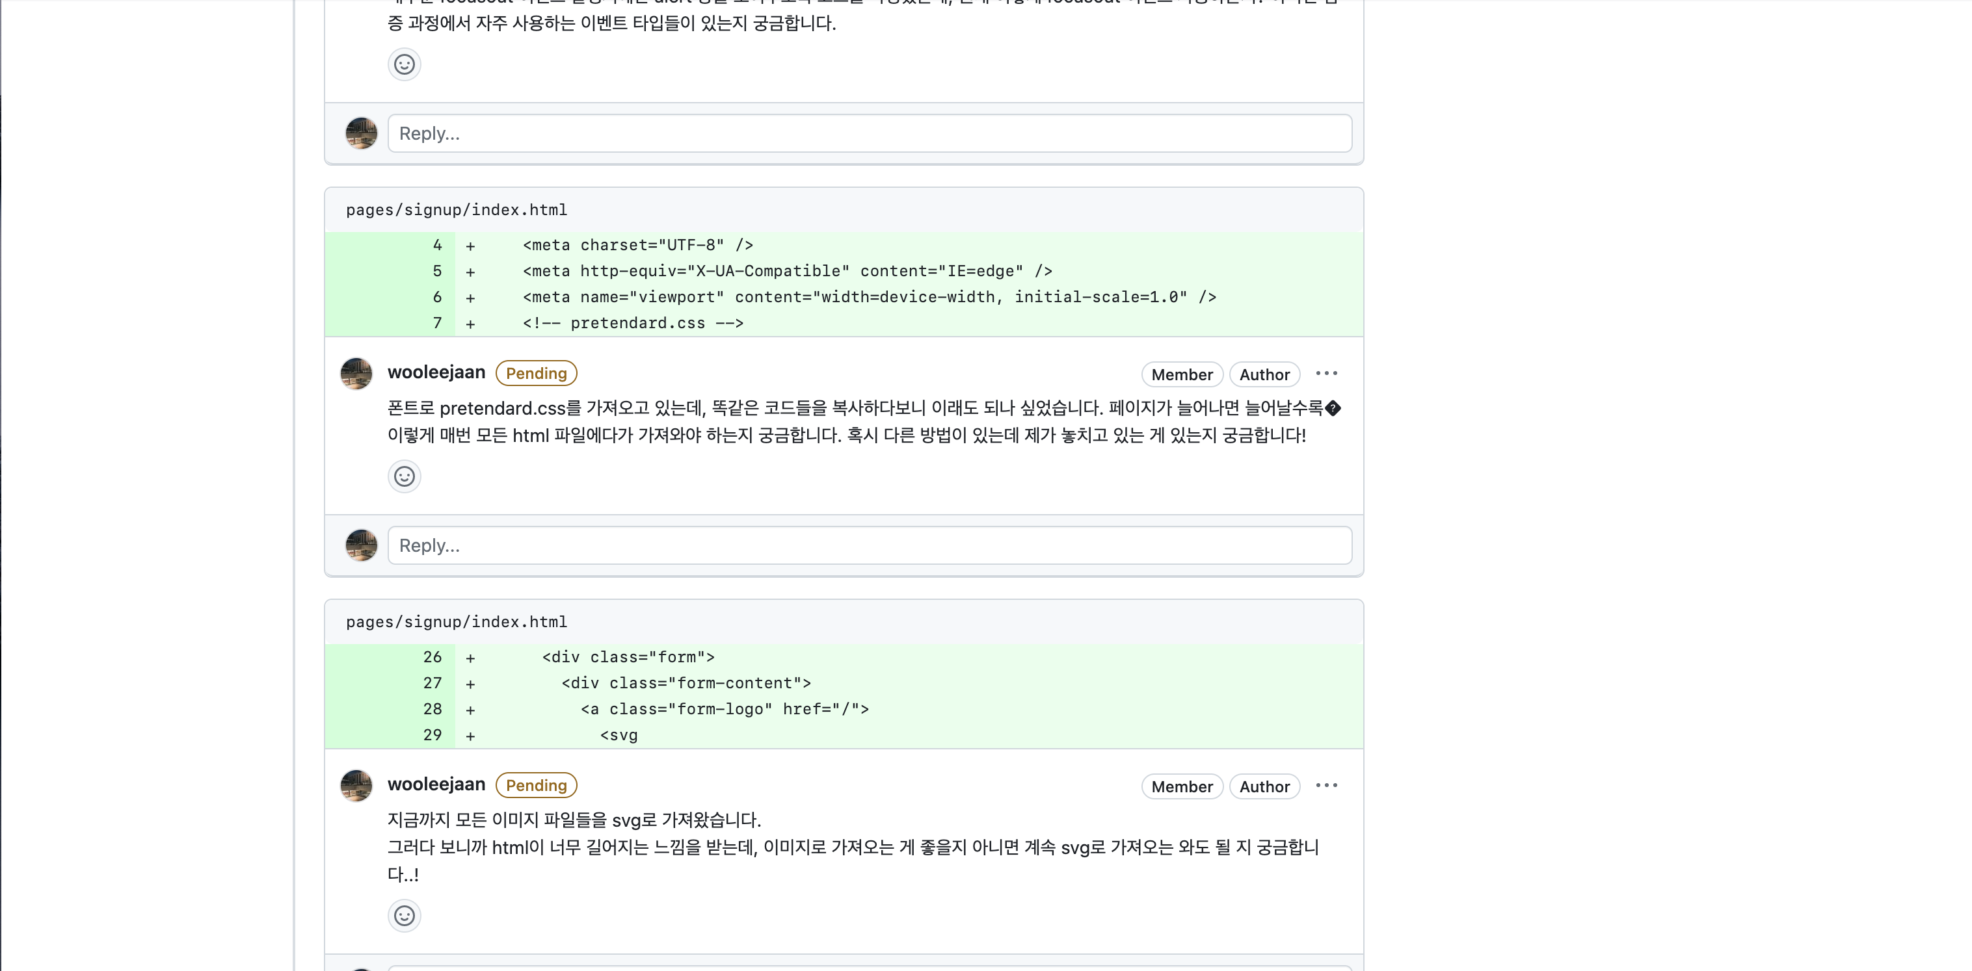Open options menu for svg comment
1972x971 pixels.
point(1326,786)
